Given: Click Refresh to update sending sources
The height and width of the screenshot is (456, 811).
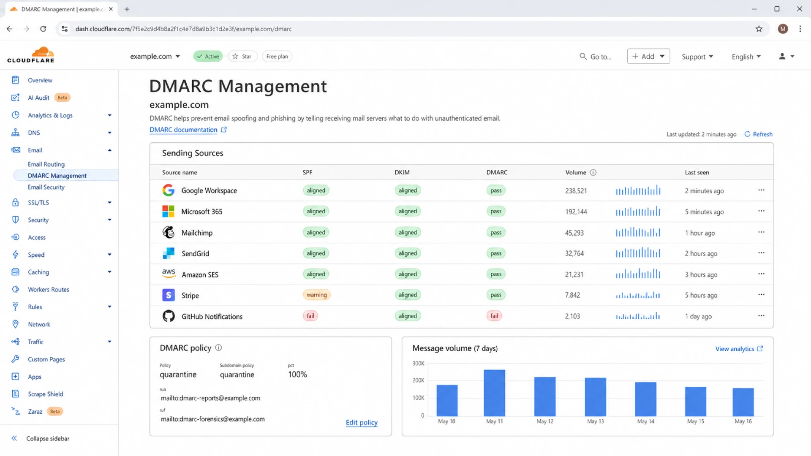Looking at the screenshot, I should 758,134.
